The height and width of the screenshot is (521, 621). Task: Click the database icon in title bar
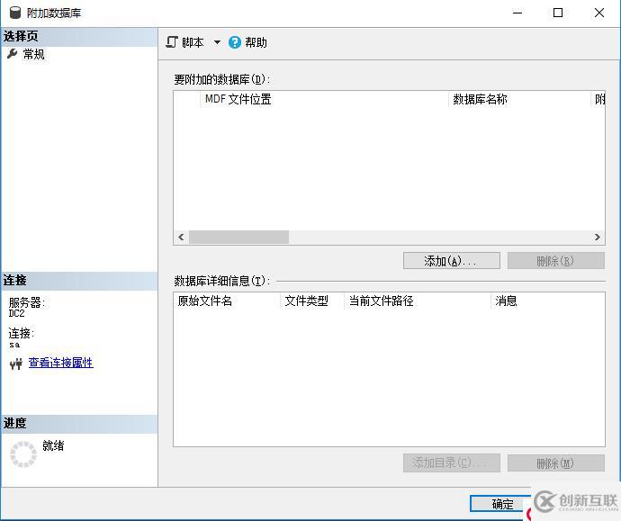click(x=15, y=13)
